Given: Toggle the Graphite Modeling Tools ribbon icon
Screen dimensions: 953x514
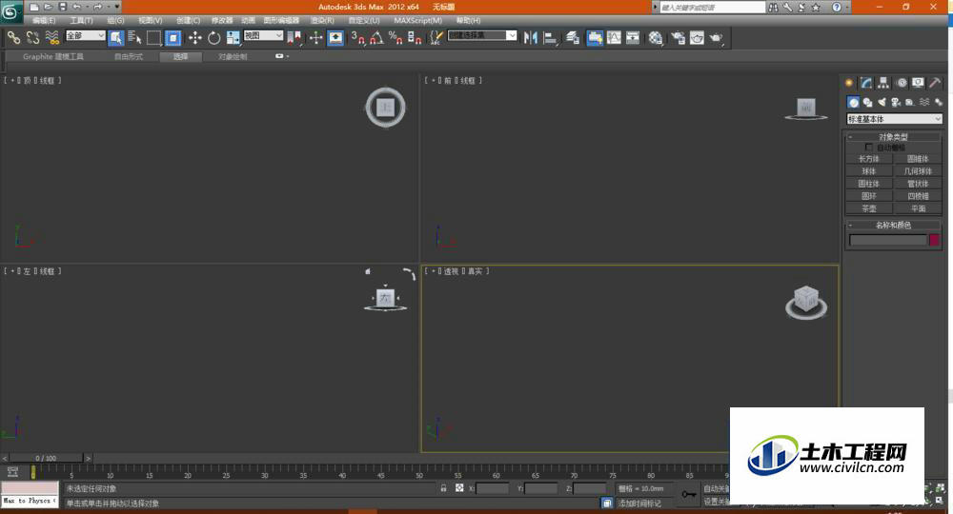Looking at the screenshot, I should (x=595, y=38).
